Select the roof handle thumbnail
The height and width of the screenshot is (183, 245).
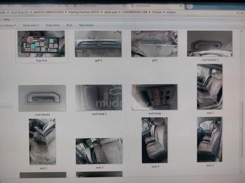point(42,98)
